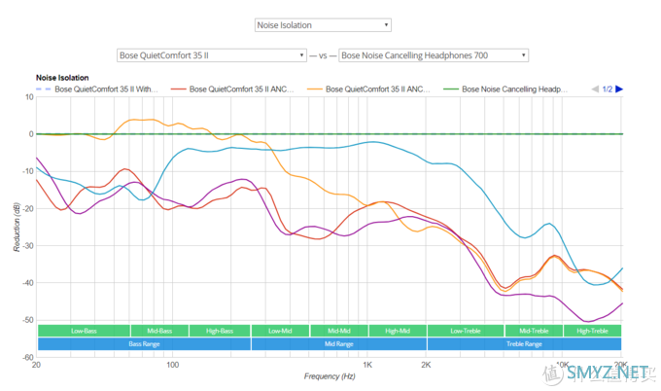Image resolution: width=661 pixels, height=391 pixels.
Task: Open the Bose QuietComfort 35 II product dropdown
Action: click(x=212, y=55)
